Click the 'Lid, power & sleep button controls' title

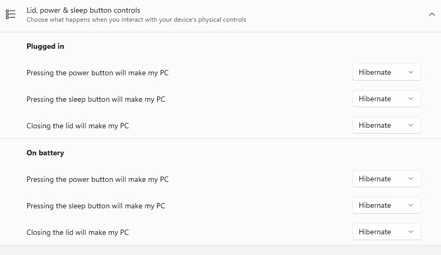83,11
